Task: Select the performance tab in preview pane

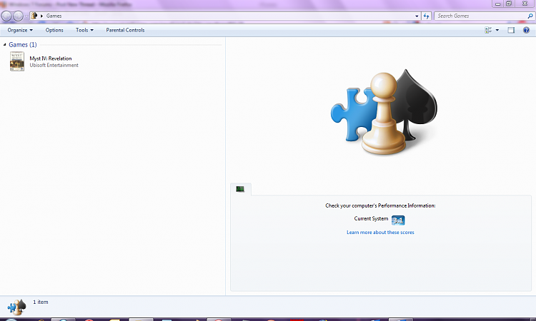Action: [241, 189]
